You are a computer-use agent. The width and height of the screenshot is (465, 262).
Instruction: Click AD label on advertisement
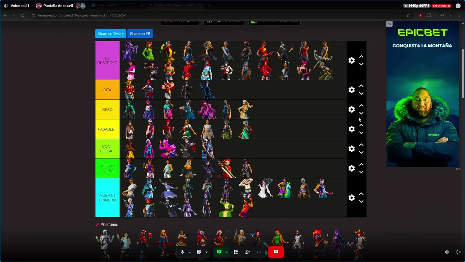pos(389,24)
